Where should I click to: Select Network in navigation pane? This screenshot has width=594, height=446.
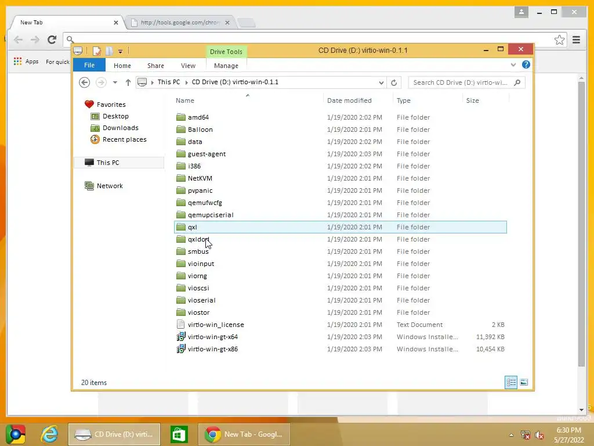click(x=110, y=186)
